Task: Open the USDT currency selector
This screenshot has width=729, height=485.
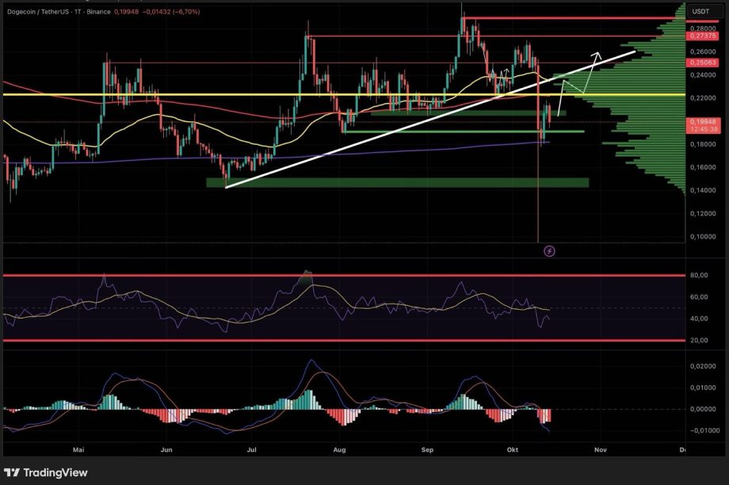Action: pyautogui.click(x=700, y=11)
